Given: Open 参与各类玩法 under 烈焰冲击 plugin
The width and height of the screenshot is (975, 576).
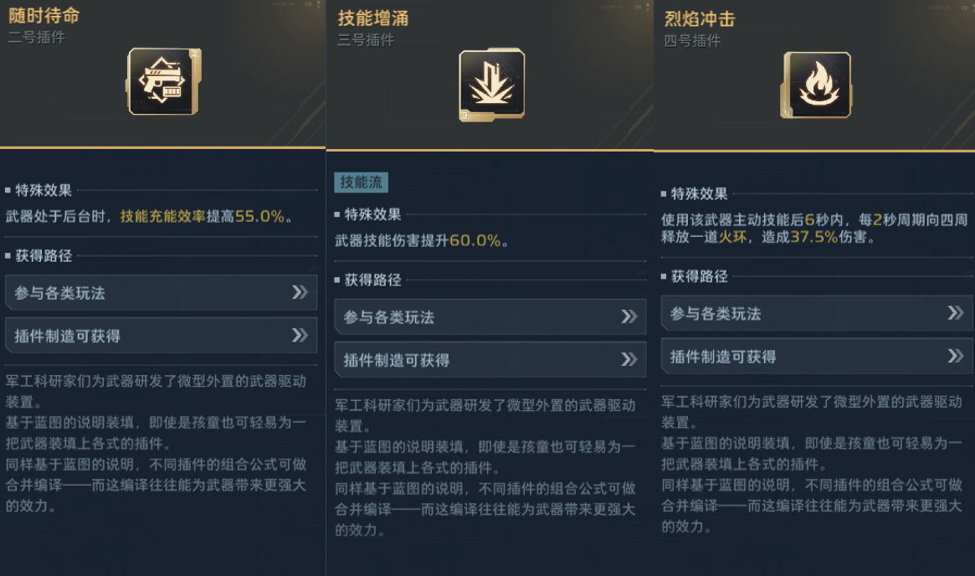Looking at the screenshot, I should click(x=816, y=314).
